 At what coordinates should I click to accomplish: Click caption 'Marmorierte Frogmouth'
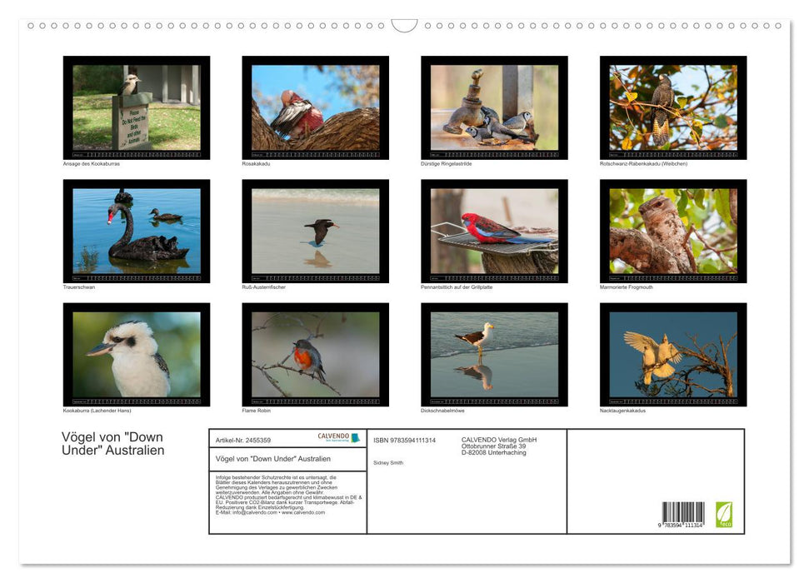pos(627,287)
